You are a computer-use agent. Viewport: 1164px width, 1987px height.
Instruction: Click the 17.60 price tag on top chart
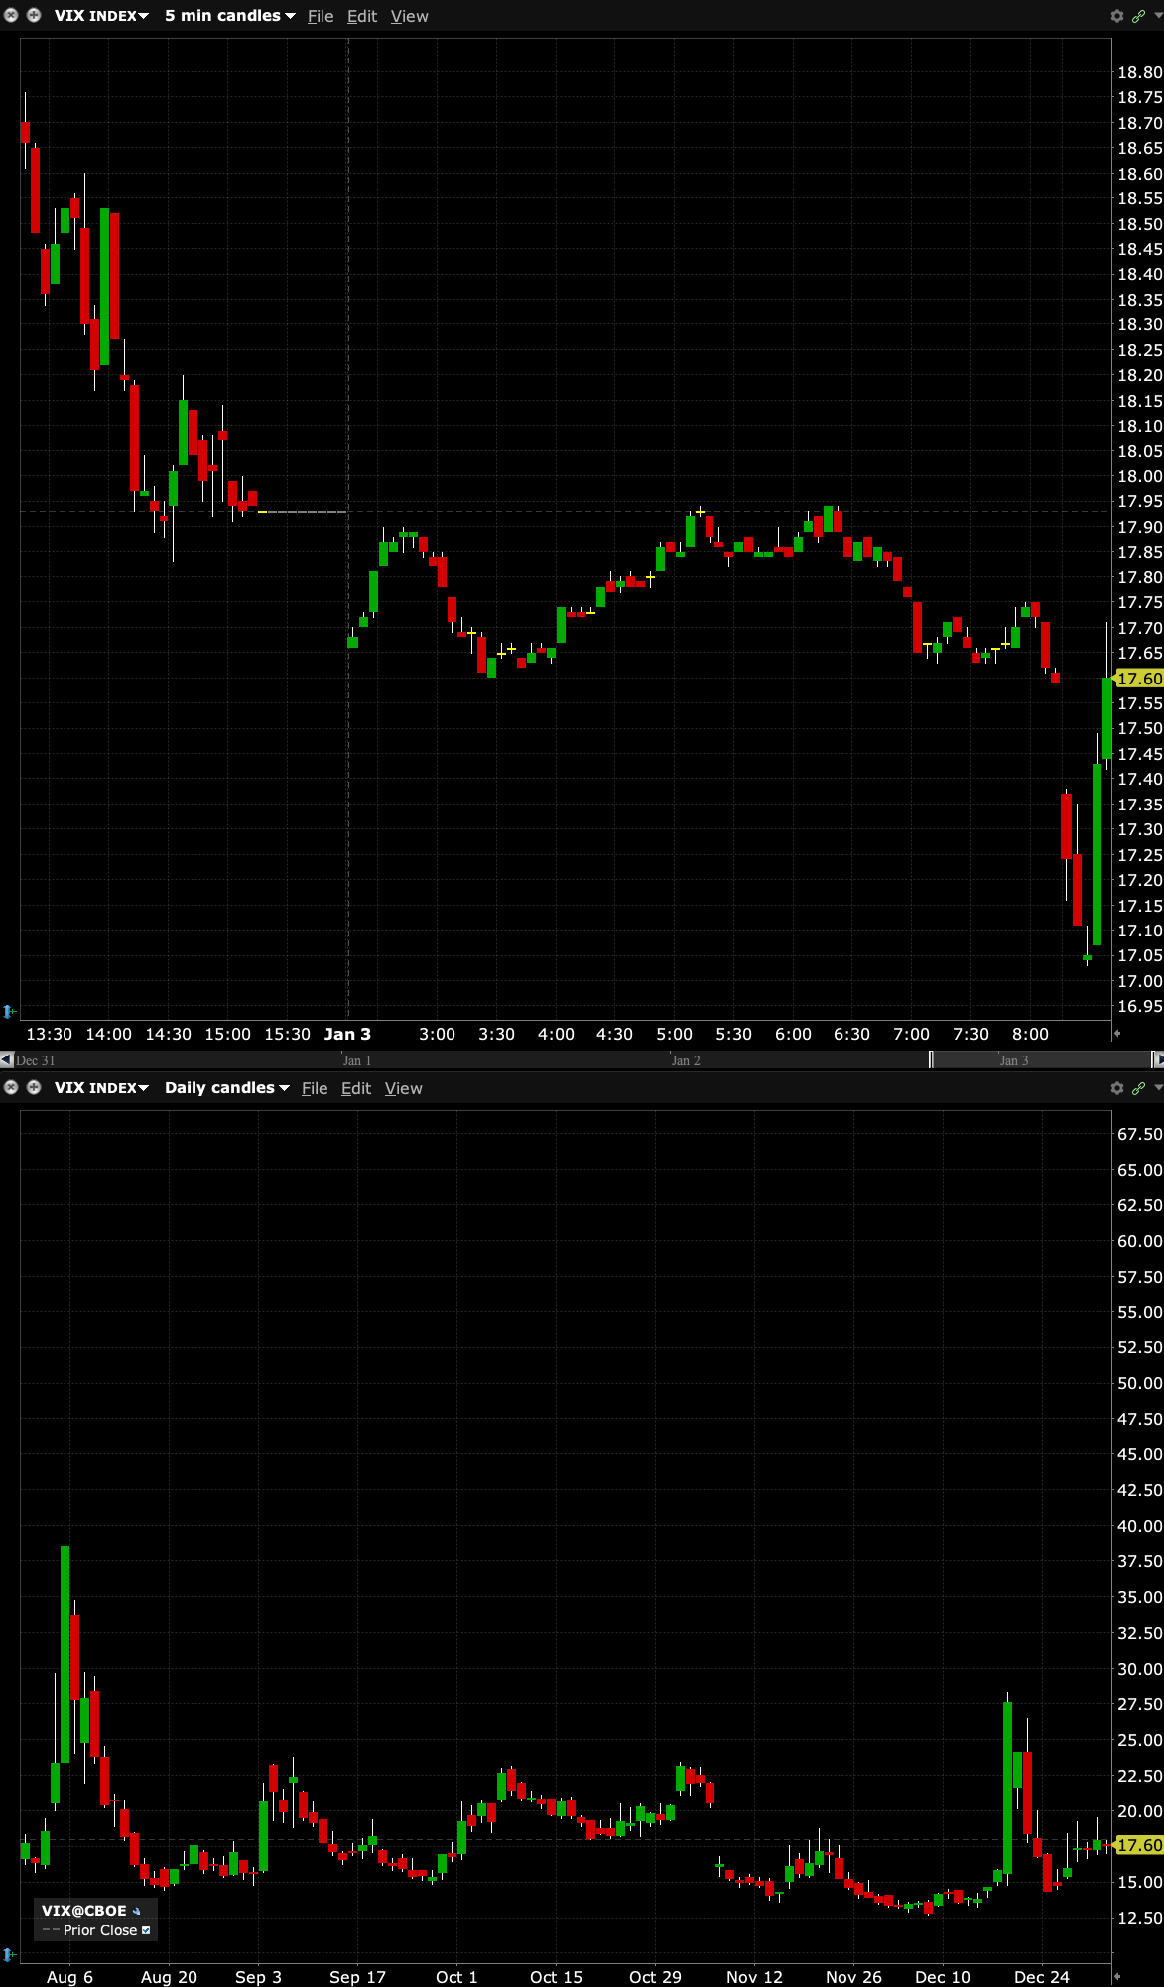coord(1139,679)
